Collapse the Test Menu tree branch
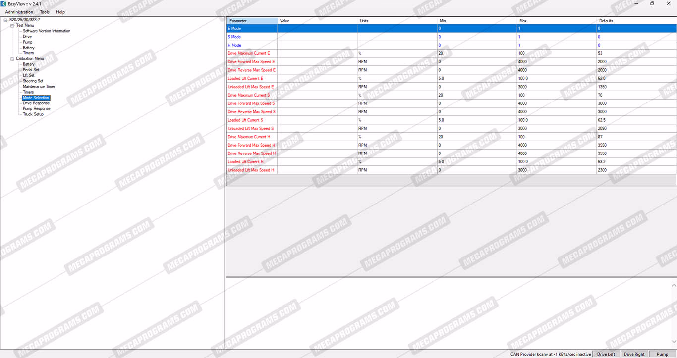Viewport: 677px width, 358px height. pos(12,25)
